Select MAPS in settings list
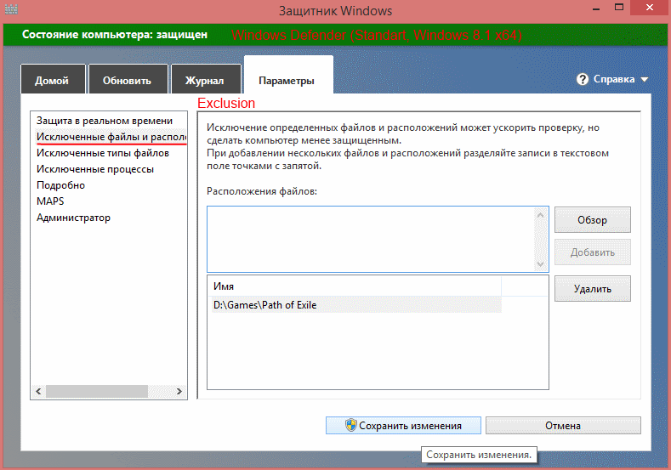 click(x=50, y=201)
